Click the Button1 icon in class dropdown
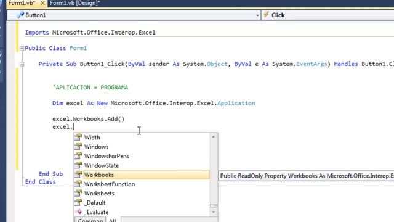Viewport: 394px width, 222px height. point(20,15)
